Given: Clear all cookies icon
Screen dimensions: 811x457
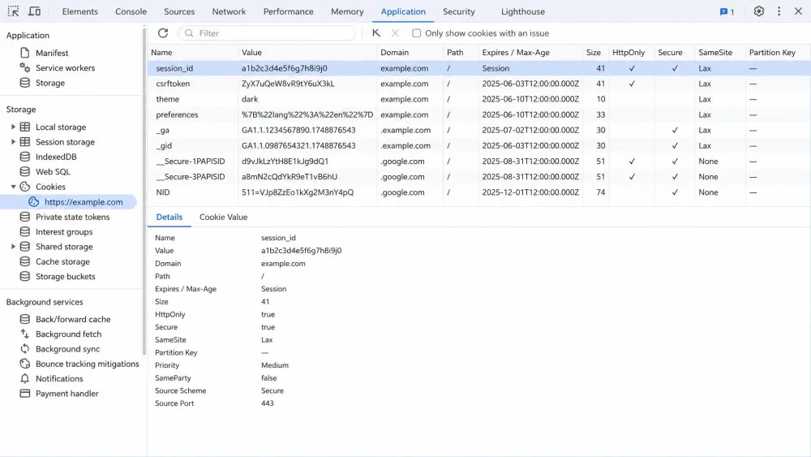Looking at the screenshot, I should [376, 33].
